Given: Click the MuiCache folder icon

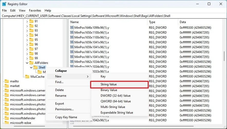Looking at the screenshot, I should pos(27,77).
